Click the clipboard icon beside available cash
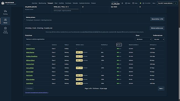This screenshot has width=180, height=101. [122, 3]
